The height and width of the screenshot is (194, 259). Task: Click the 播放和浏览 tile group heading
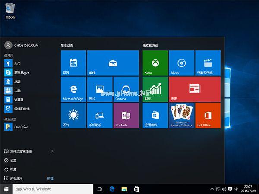pyautogui.click(x=150, y=45)
